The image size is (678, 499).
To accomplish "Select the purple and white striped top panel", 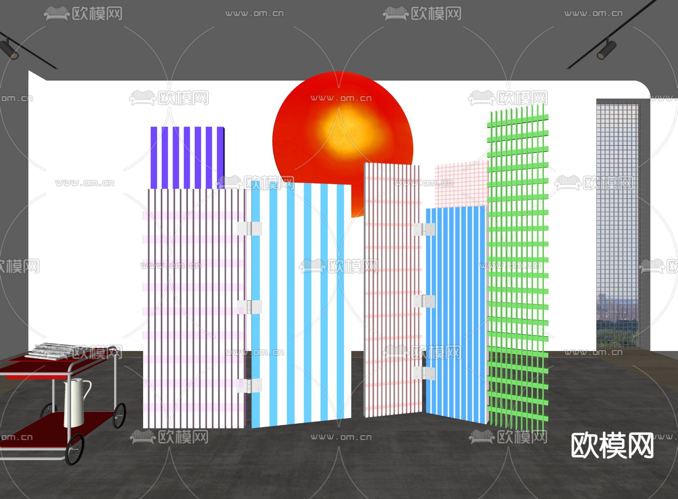I will pyautogui.click(x=188, y=157).
